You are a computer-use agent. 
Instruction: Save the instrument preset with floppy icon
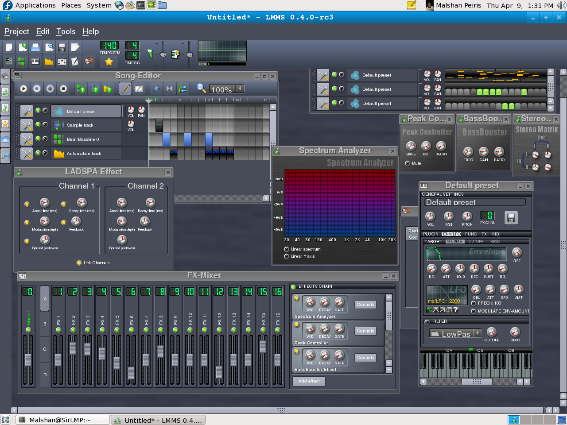511,218
